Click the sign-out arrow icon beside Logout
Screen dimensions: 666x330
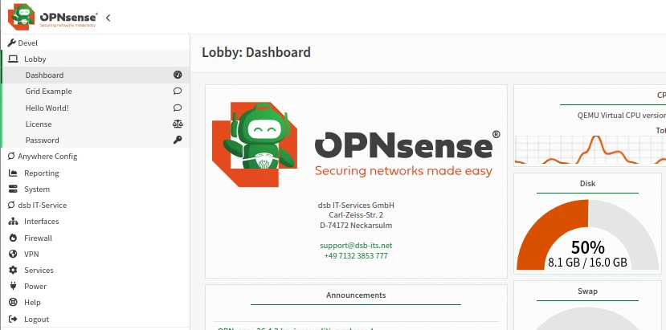(x=13, y=319)
